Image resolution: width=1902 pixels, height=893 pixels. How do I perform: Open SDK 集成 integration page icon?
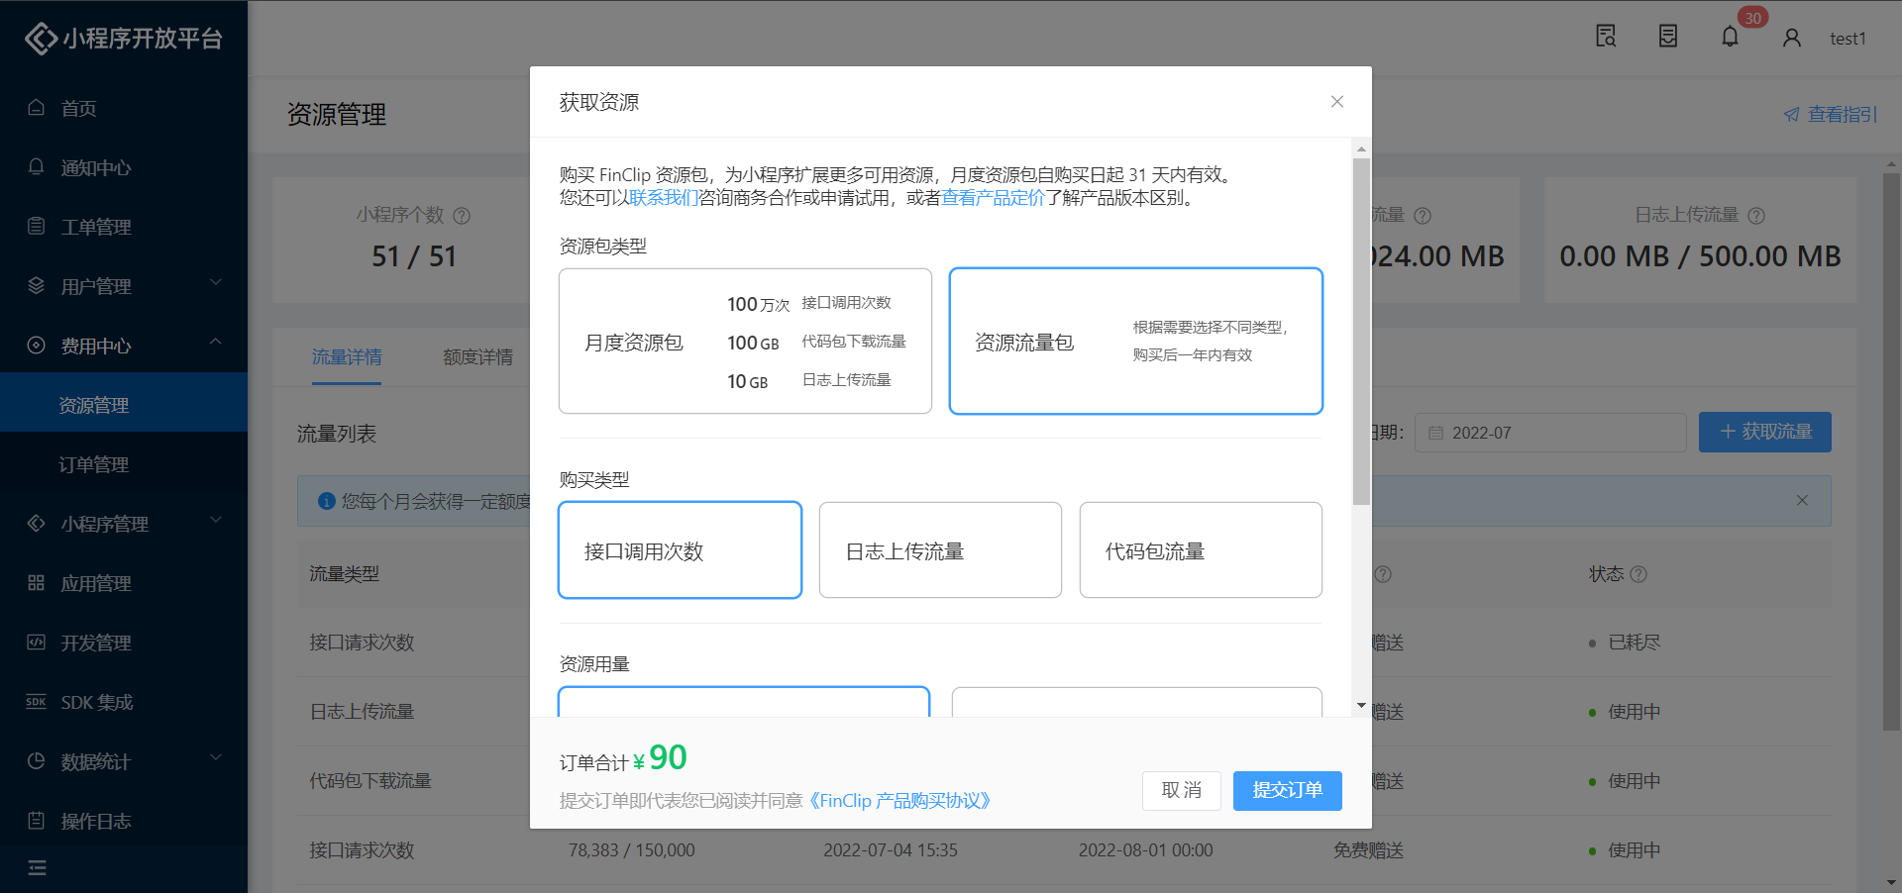(36, 702)
